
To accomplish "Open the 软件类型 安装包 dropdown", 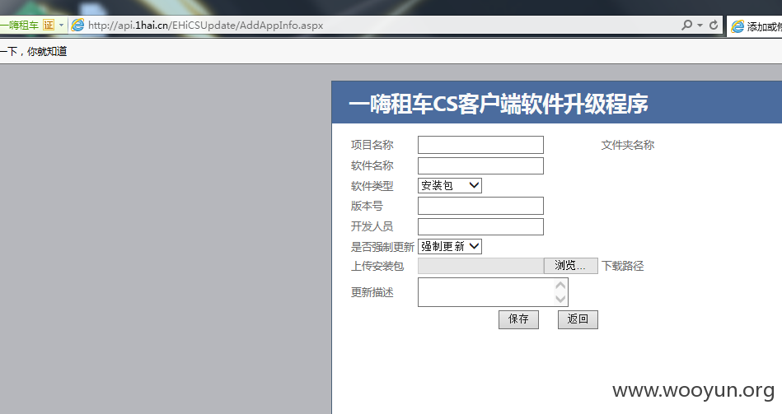I will (450, 185).
